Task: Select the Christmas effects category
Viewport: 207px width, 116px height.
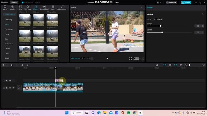Action: tap(9, 29)
